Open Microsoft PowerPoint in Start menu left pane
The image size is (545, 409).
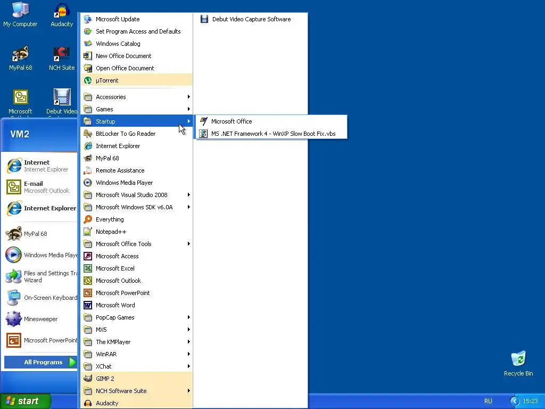point(40,340)
